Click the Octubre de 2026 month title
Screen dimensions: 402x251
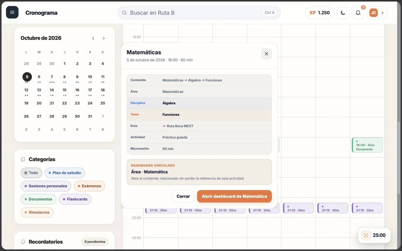coord(41,38)
